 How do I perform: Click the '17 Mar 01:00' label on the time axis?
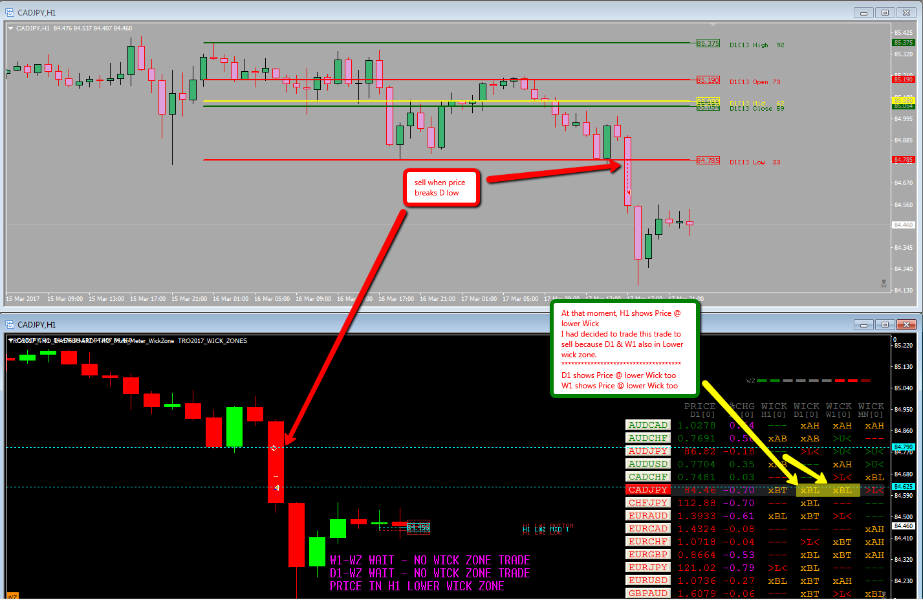pos(479,299)
